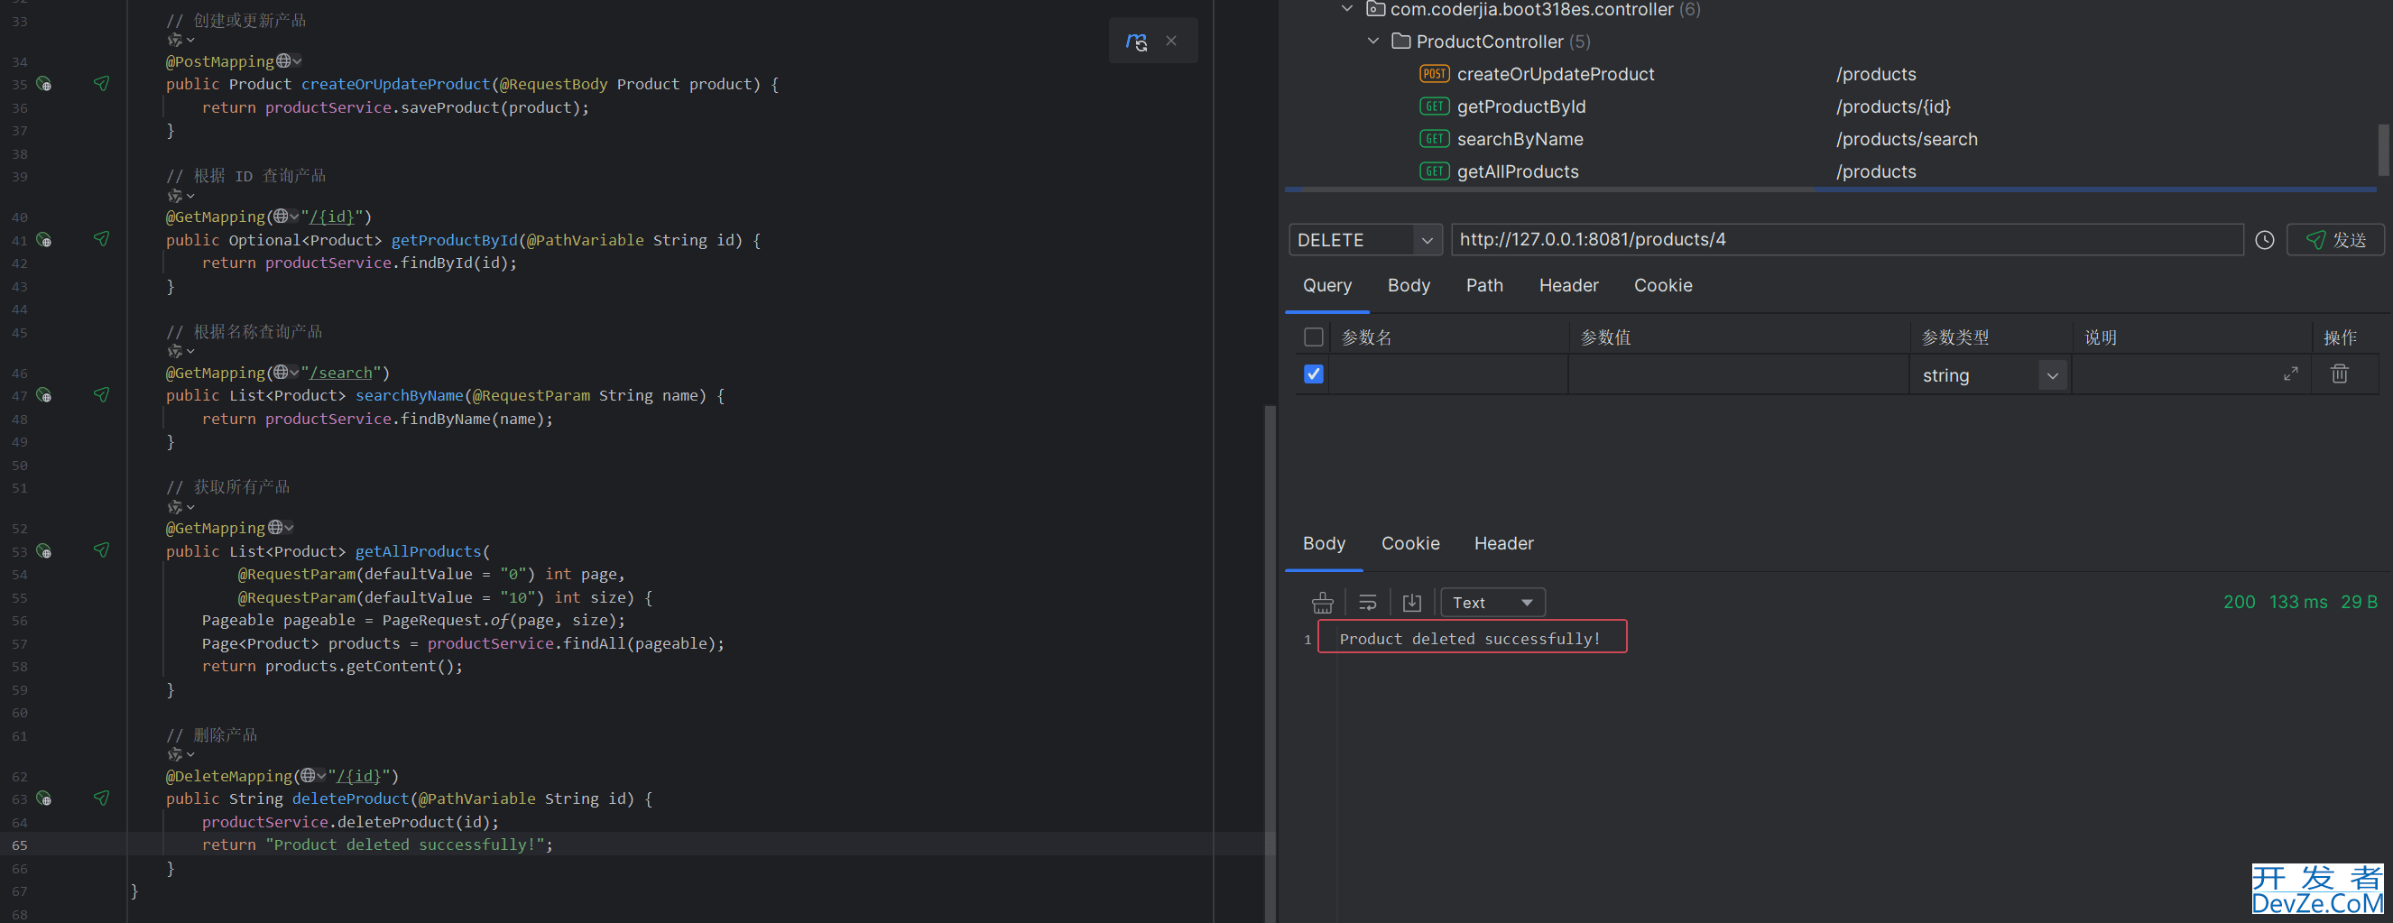Image resolution: width=2393 pixels, height=923 pixels.
Task: Uncheck the first parameter row checkbox
Action: click(x=1313, y=374)
